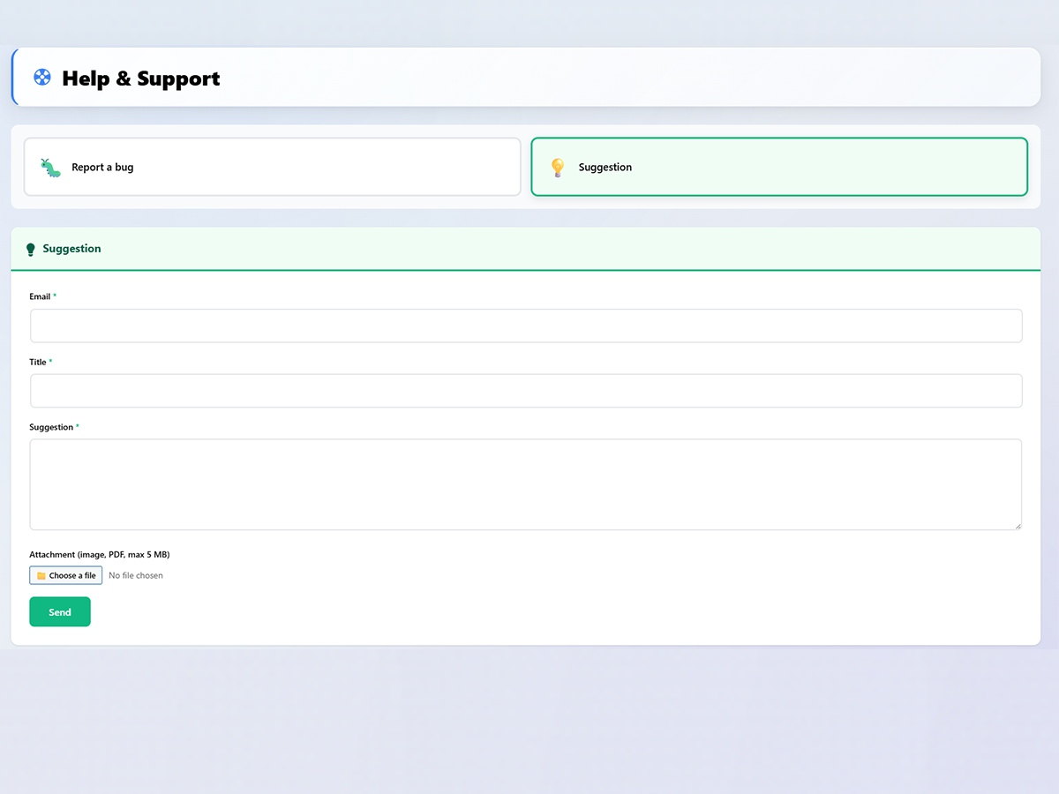Viewport: 1059px width, 794px height.
Task: Click the folder icon on the Choose a file button
Action: point(41,574)
